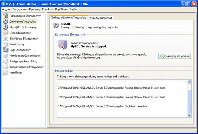Click the stopped server status icon
Viewport: 198px width, 134px height.
coord(62,44)
